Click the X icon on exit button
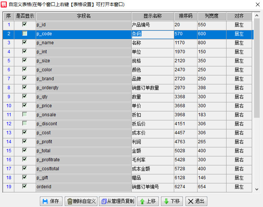263x207 pixels. point(190,201)
